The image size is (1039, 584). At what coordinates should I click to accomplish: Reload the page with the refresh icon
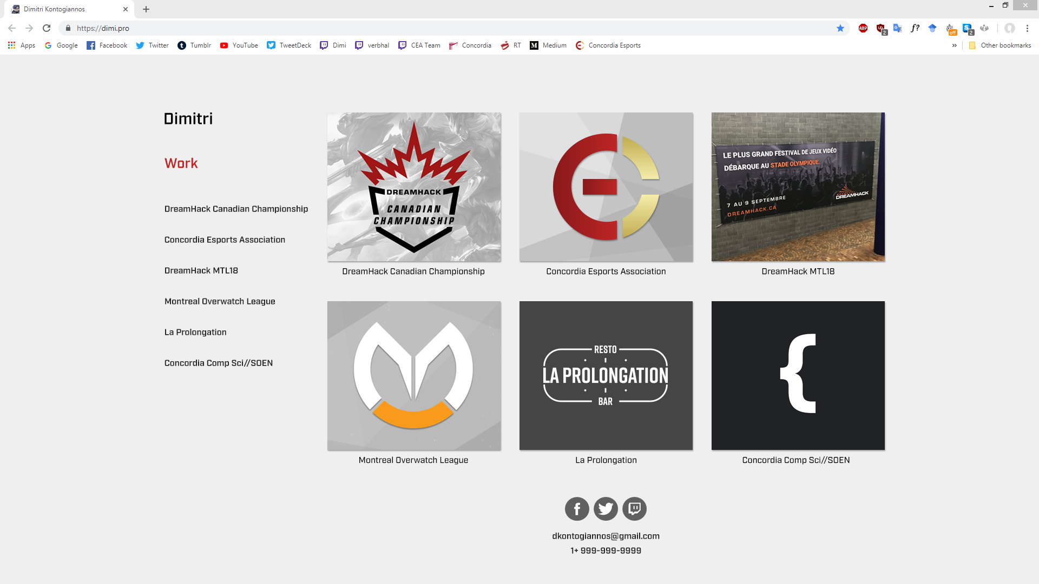pyautogui.click(x=47, y=28)
